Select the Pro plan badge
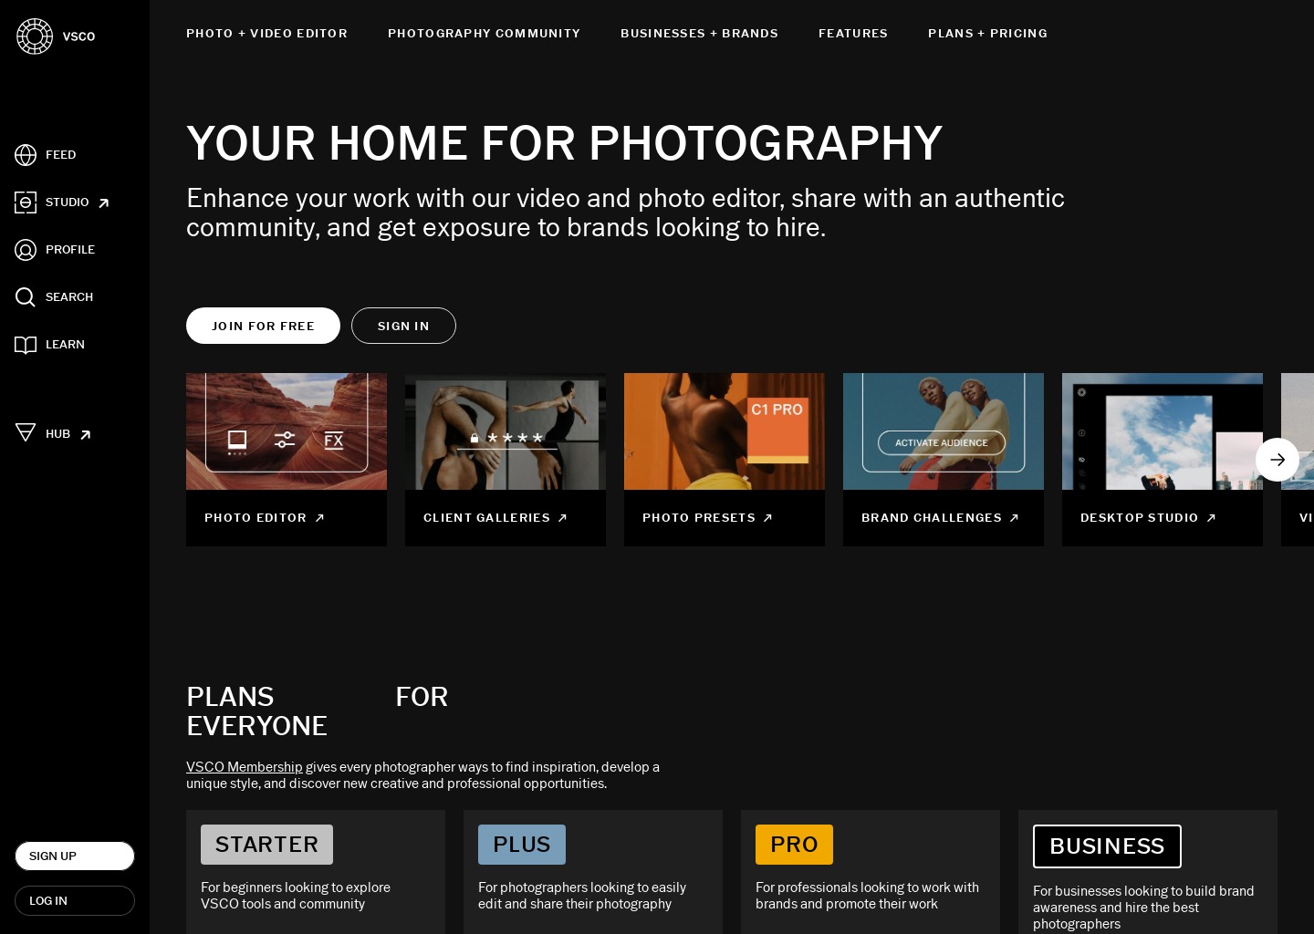 [x=794, y=845]
